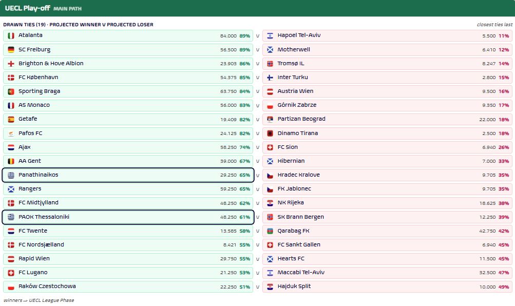Click the Norwegian flag beside SK Brann Bergen
This screenshot has width=515, height=306.
click(x=270, y=217)
